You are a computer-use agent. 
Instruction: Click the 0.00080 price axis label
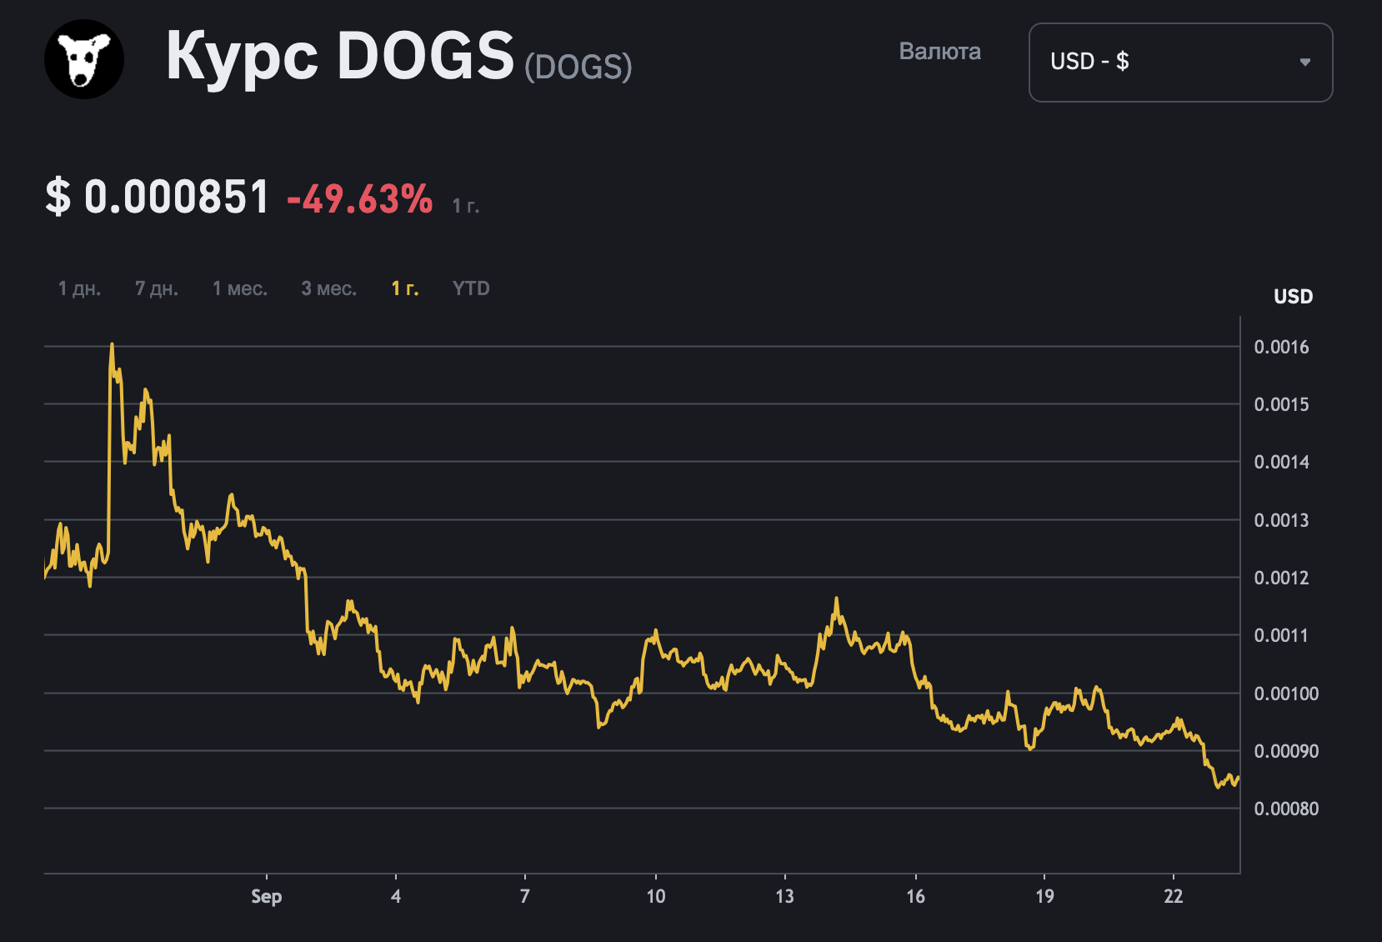click(1286, 809)
